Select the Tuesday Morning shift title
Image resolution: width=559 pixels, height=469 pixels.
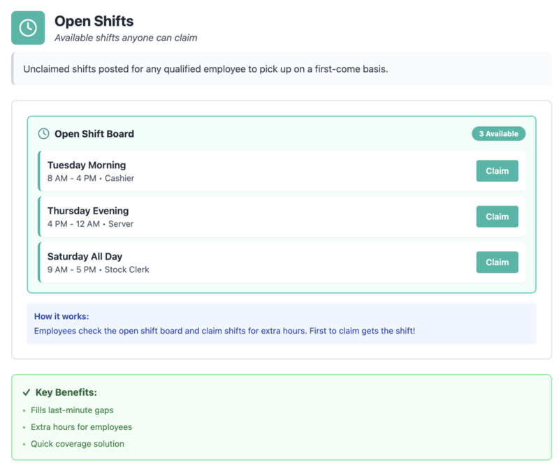pos(87,165)
